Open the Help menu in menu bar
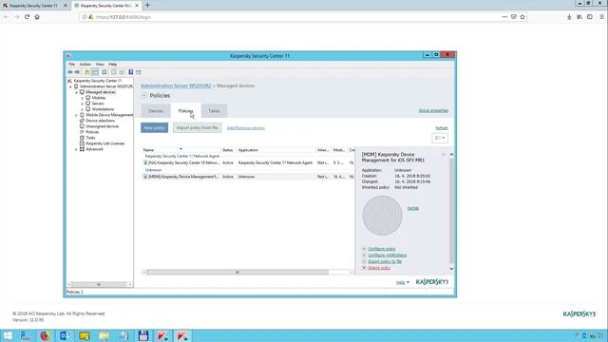This screenshot has height=342, width=608. pyautogui.click(x=113, y=65)
